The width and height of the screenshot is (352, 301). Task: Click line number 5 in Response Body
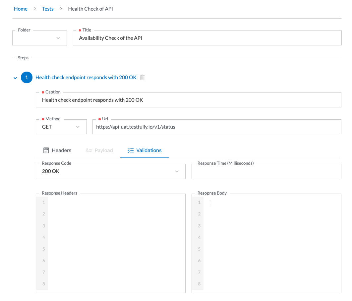tap(199, 249)
